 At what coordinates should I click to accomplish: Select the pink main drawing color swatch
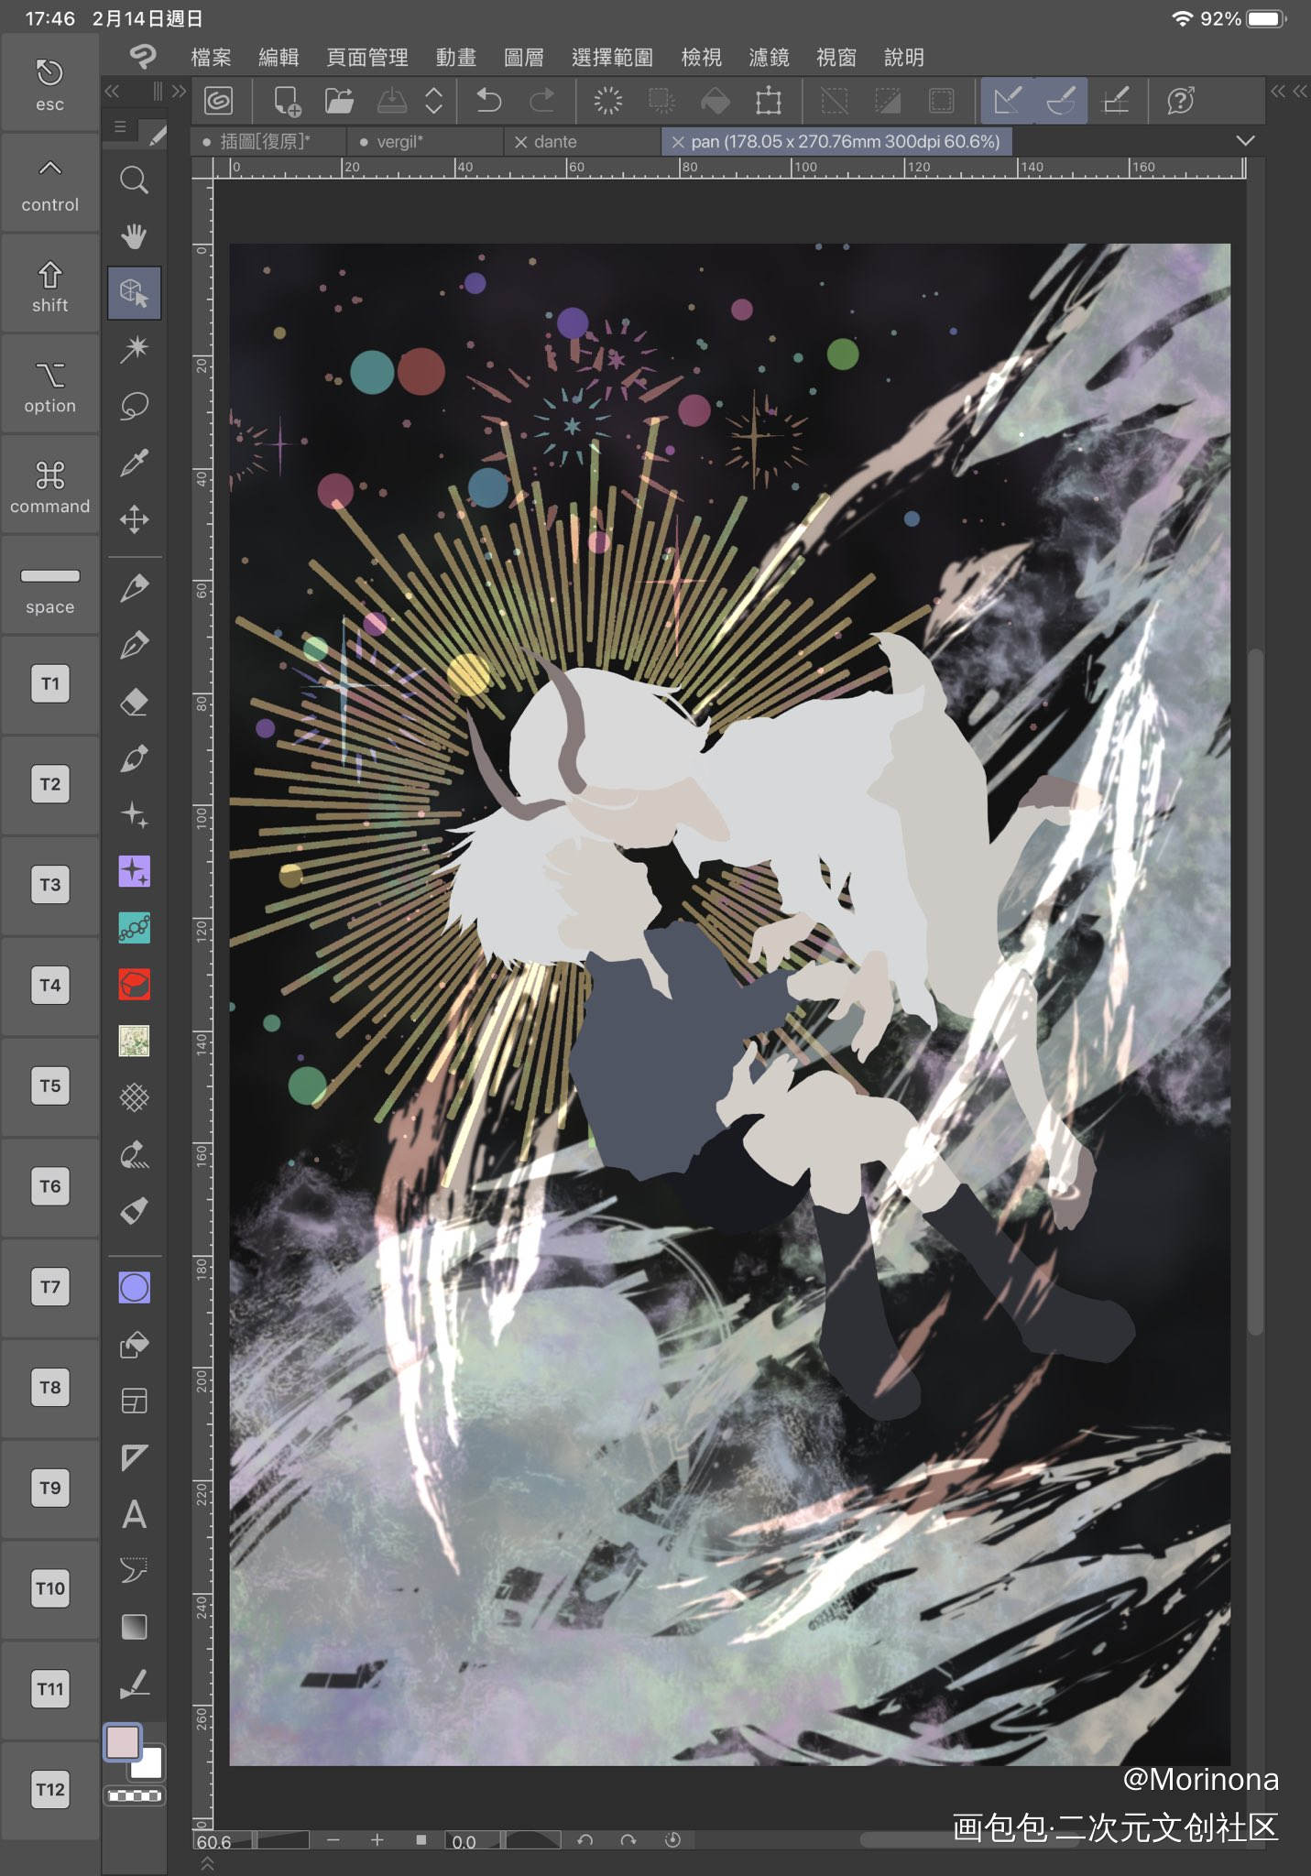tap(123, 1742)
